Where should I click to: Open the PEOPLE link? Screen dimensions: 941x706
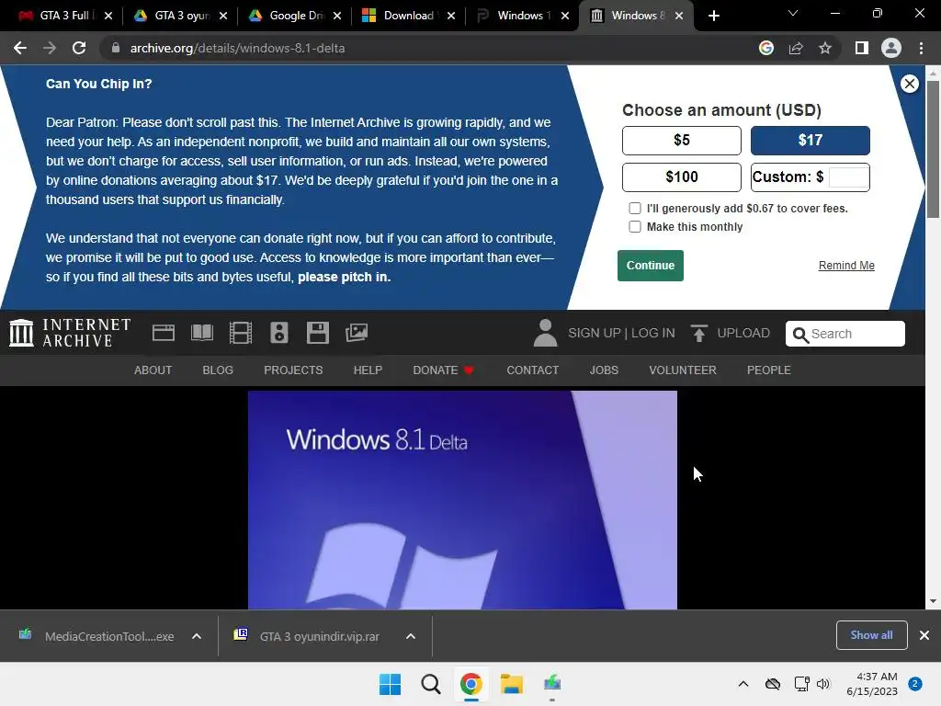tap(769, 370)
